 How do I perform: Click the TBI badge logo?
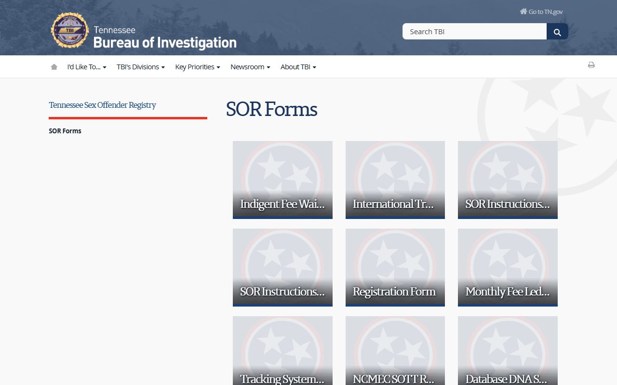[x=70, y=30]
